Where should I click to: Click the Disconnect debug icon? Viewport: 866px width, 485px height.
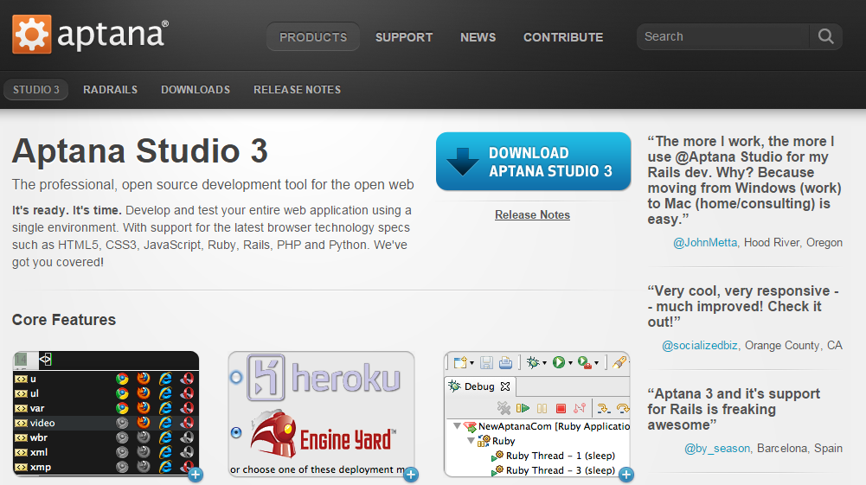pyautogui.click(x=580, y=408)
